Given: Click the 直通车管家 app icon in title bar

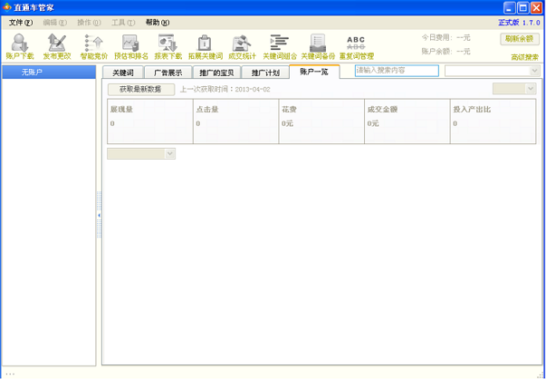Looking at the screenshot, I should click(7, 7).
